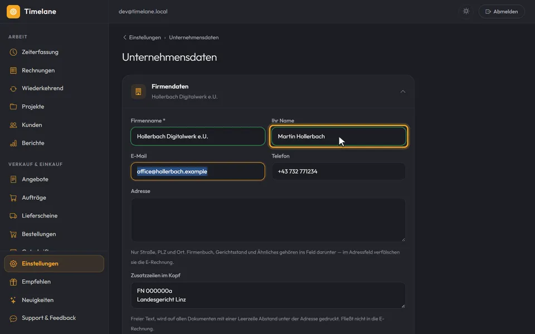Click the Wiederkehrend recurring arrows icon
Screen dimensions: 535x334
[x=13, y=89]
